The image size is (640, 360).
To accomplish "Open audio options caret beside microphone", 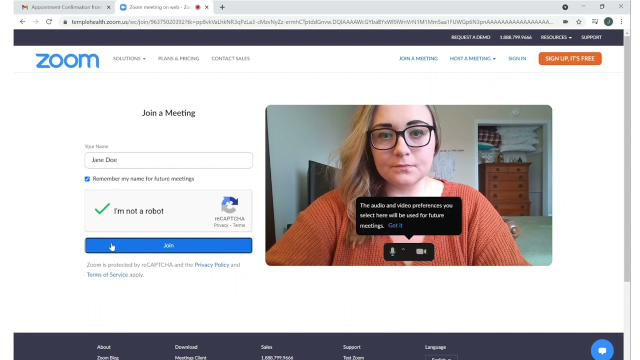I will tap(403, 250).
